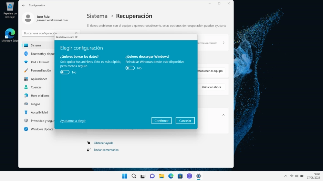The width and height of the screenshot is (323, 181).
Task: Open the Chat app from taskbar
Action: pyautogui.click(x=152, y=176)
